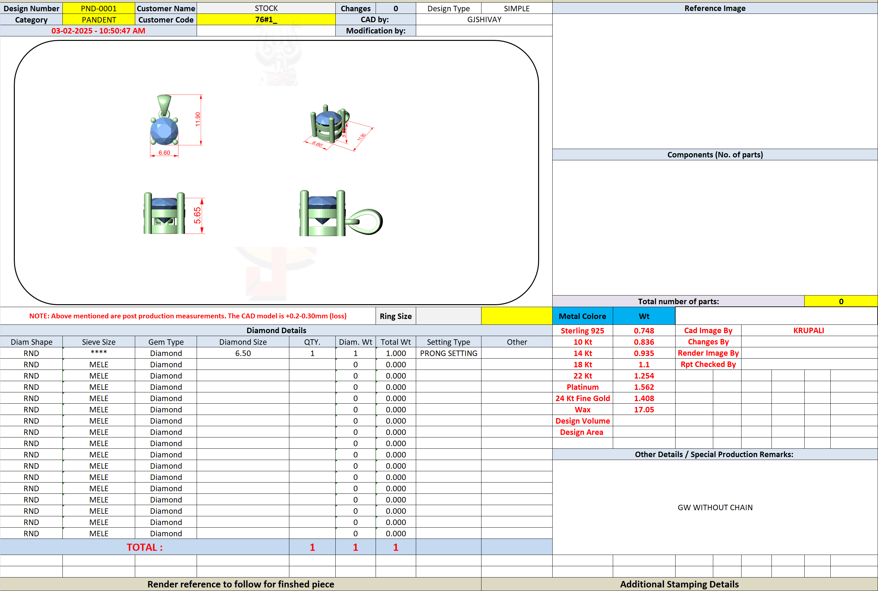
Task: Click the GW WITHOUT CHAIN remark
Action: pyautogui.click(x=715, y=507)
